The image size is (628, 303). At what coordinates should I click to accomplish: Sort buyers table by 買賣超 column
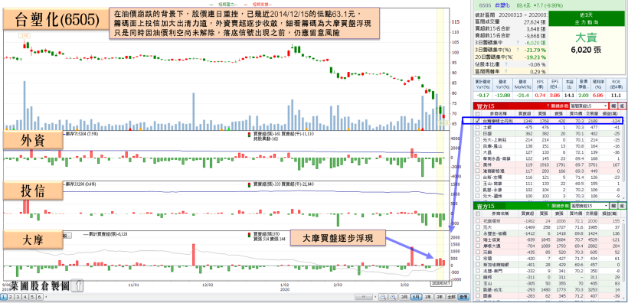[525, 113]
